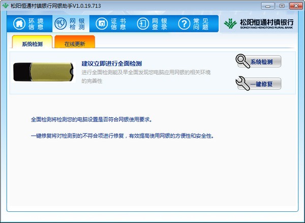305x223 pixels.
Task: Select the 证书信息 label text
Action: click(x=118, y=24)
